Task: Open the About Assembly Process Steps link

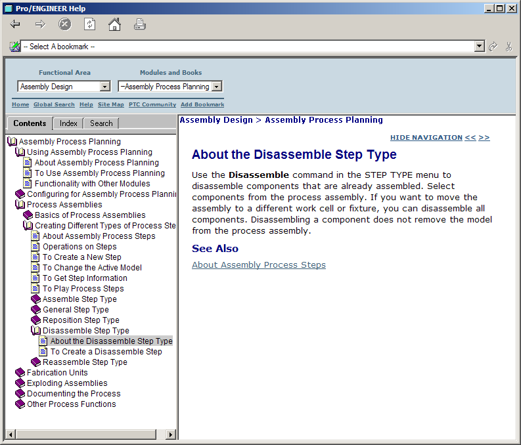Action: (258, 265)
